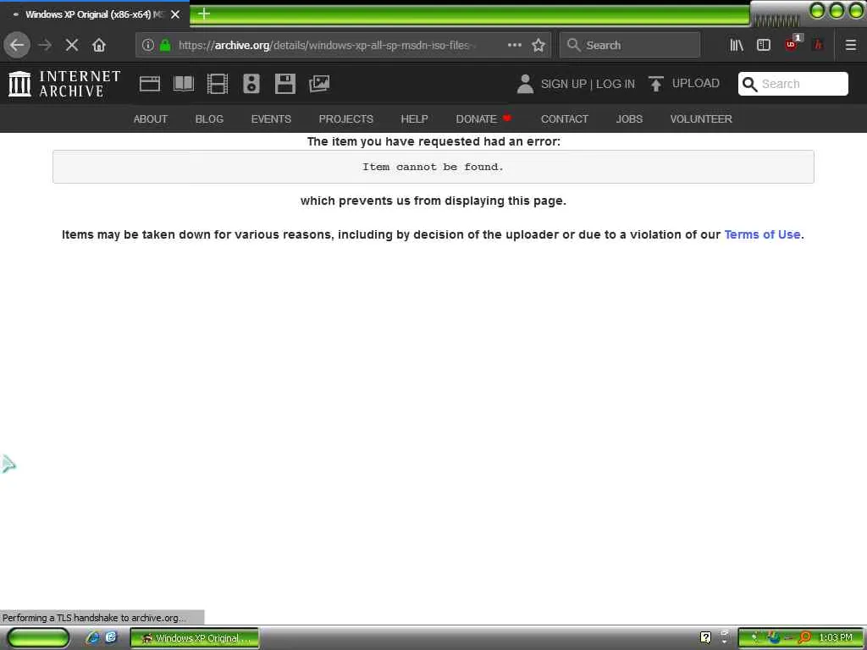Click 'Performing a TLS handshake' status text
This screenshot has height=650, width=867.
coord(95,618)
